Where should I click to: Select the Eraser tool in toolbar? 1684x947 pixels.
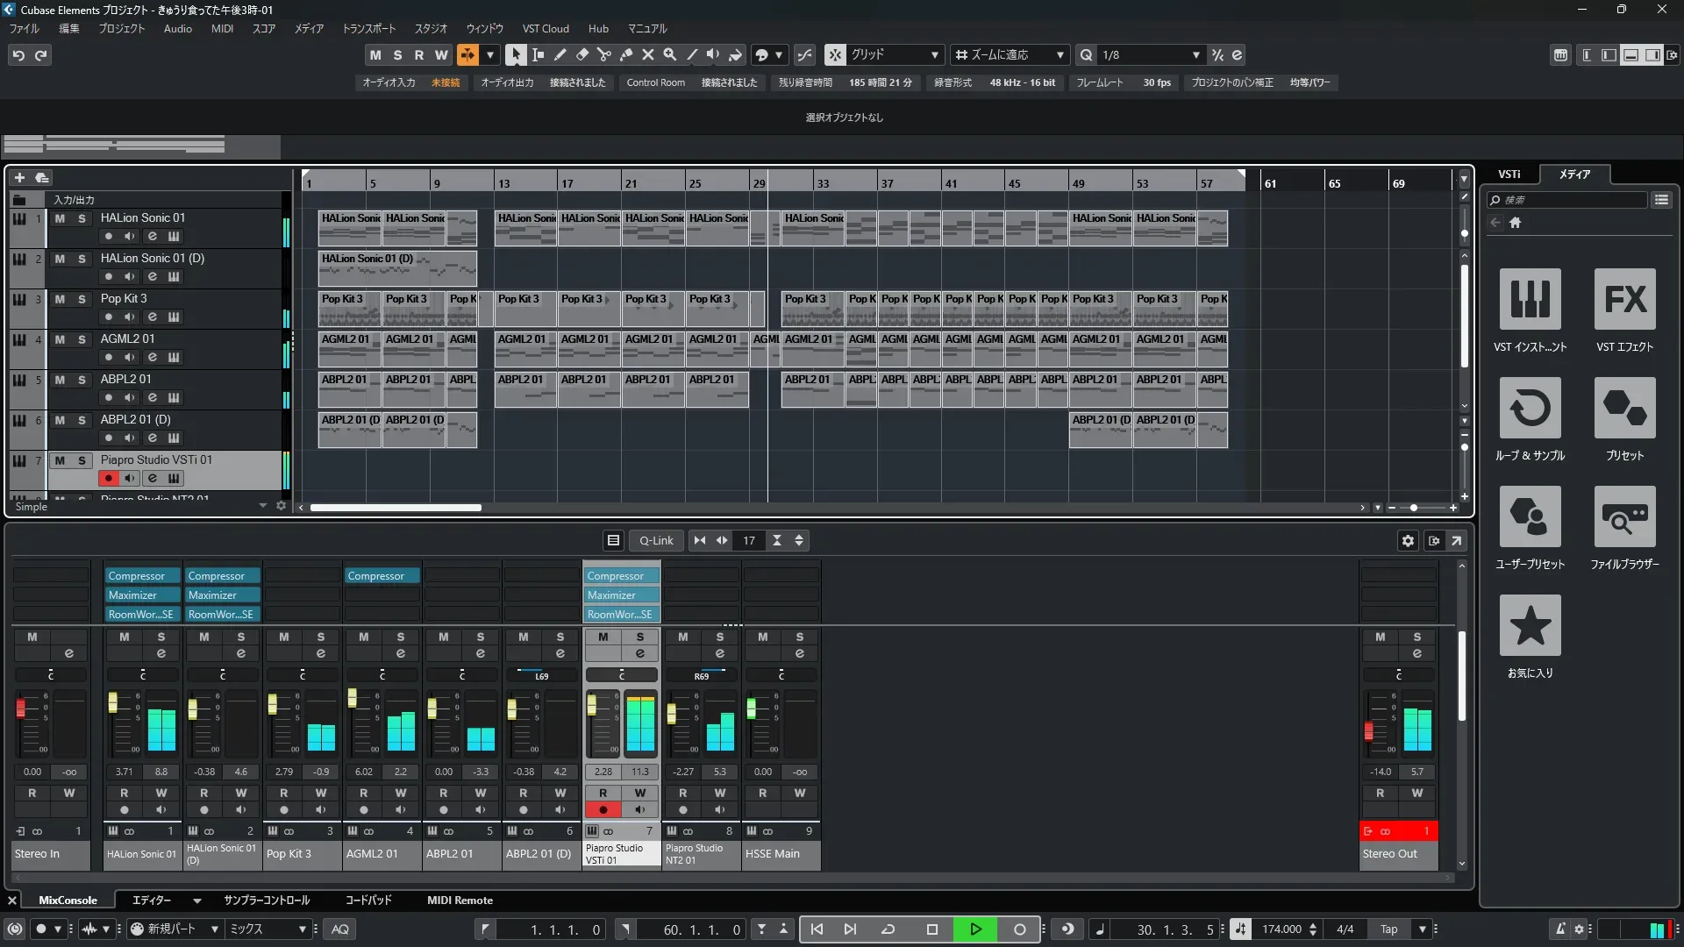tap(582, 54)
